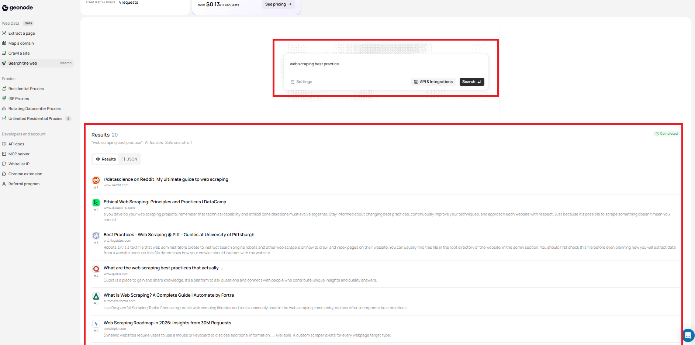This screenshot has width=695, height=345.
Task: Click the AIMultiple favicon
Action: click(96, 324)
